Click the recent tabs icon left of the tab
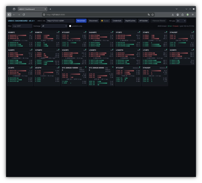 pyautogui.click(x=14, y=9)
